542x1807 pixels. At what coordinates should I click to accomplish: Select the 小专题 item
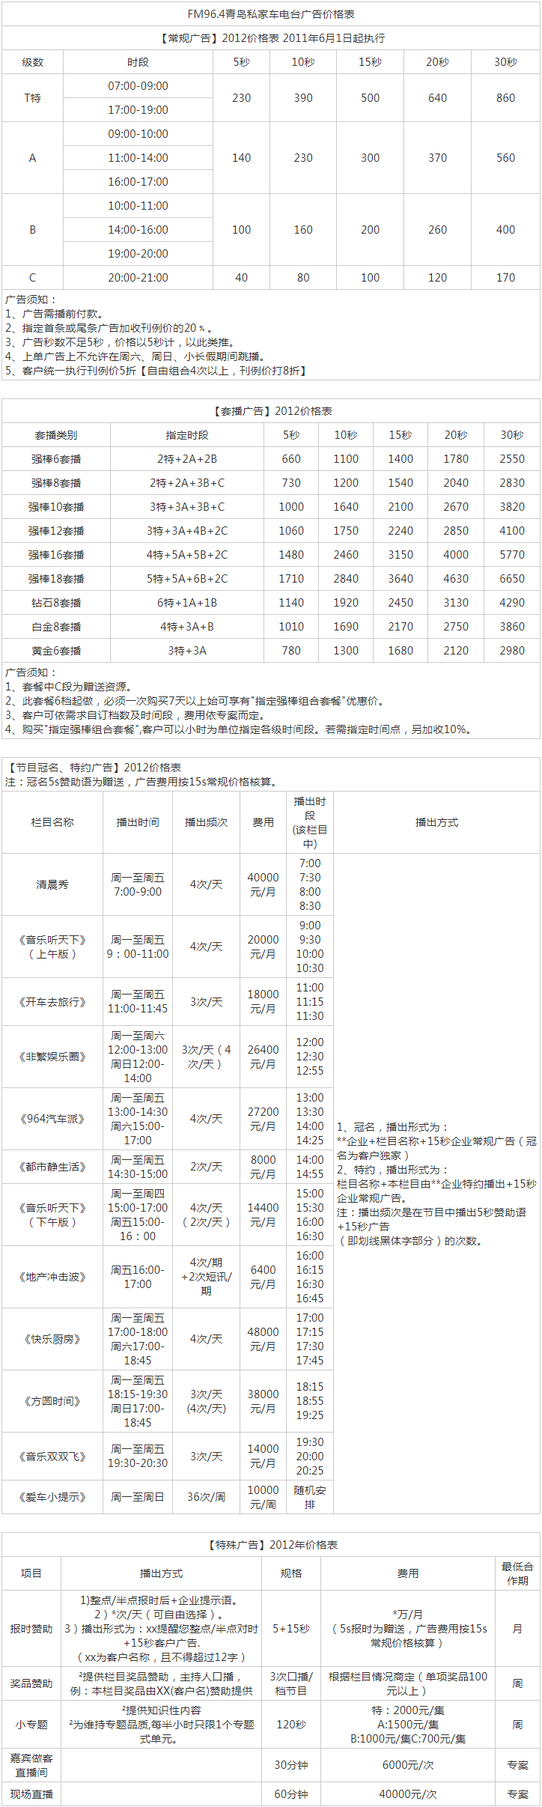31,1725
